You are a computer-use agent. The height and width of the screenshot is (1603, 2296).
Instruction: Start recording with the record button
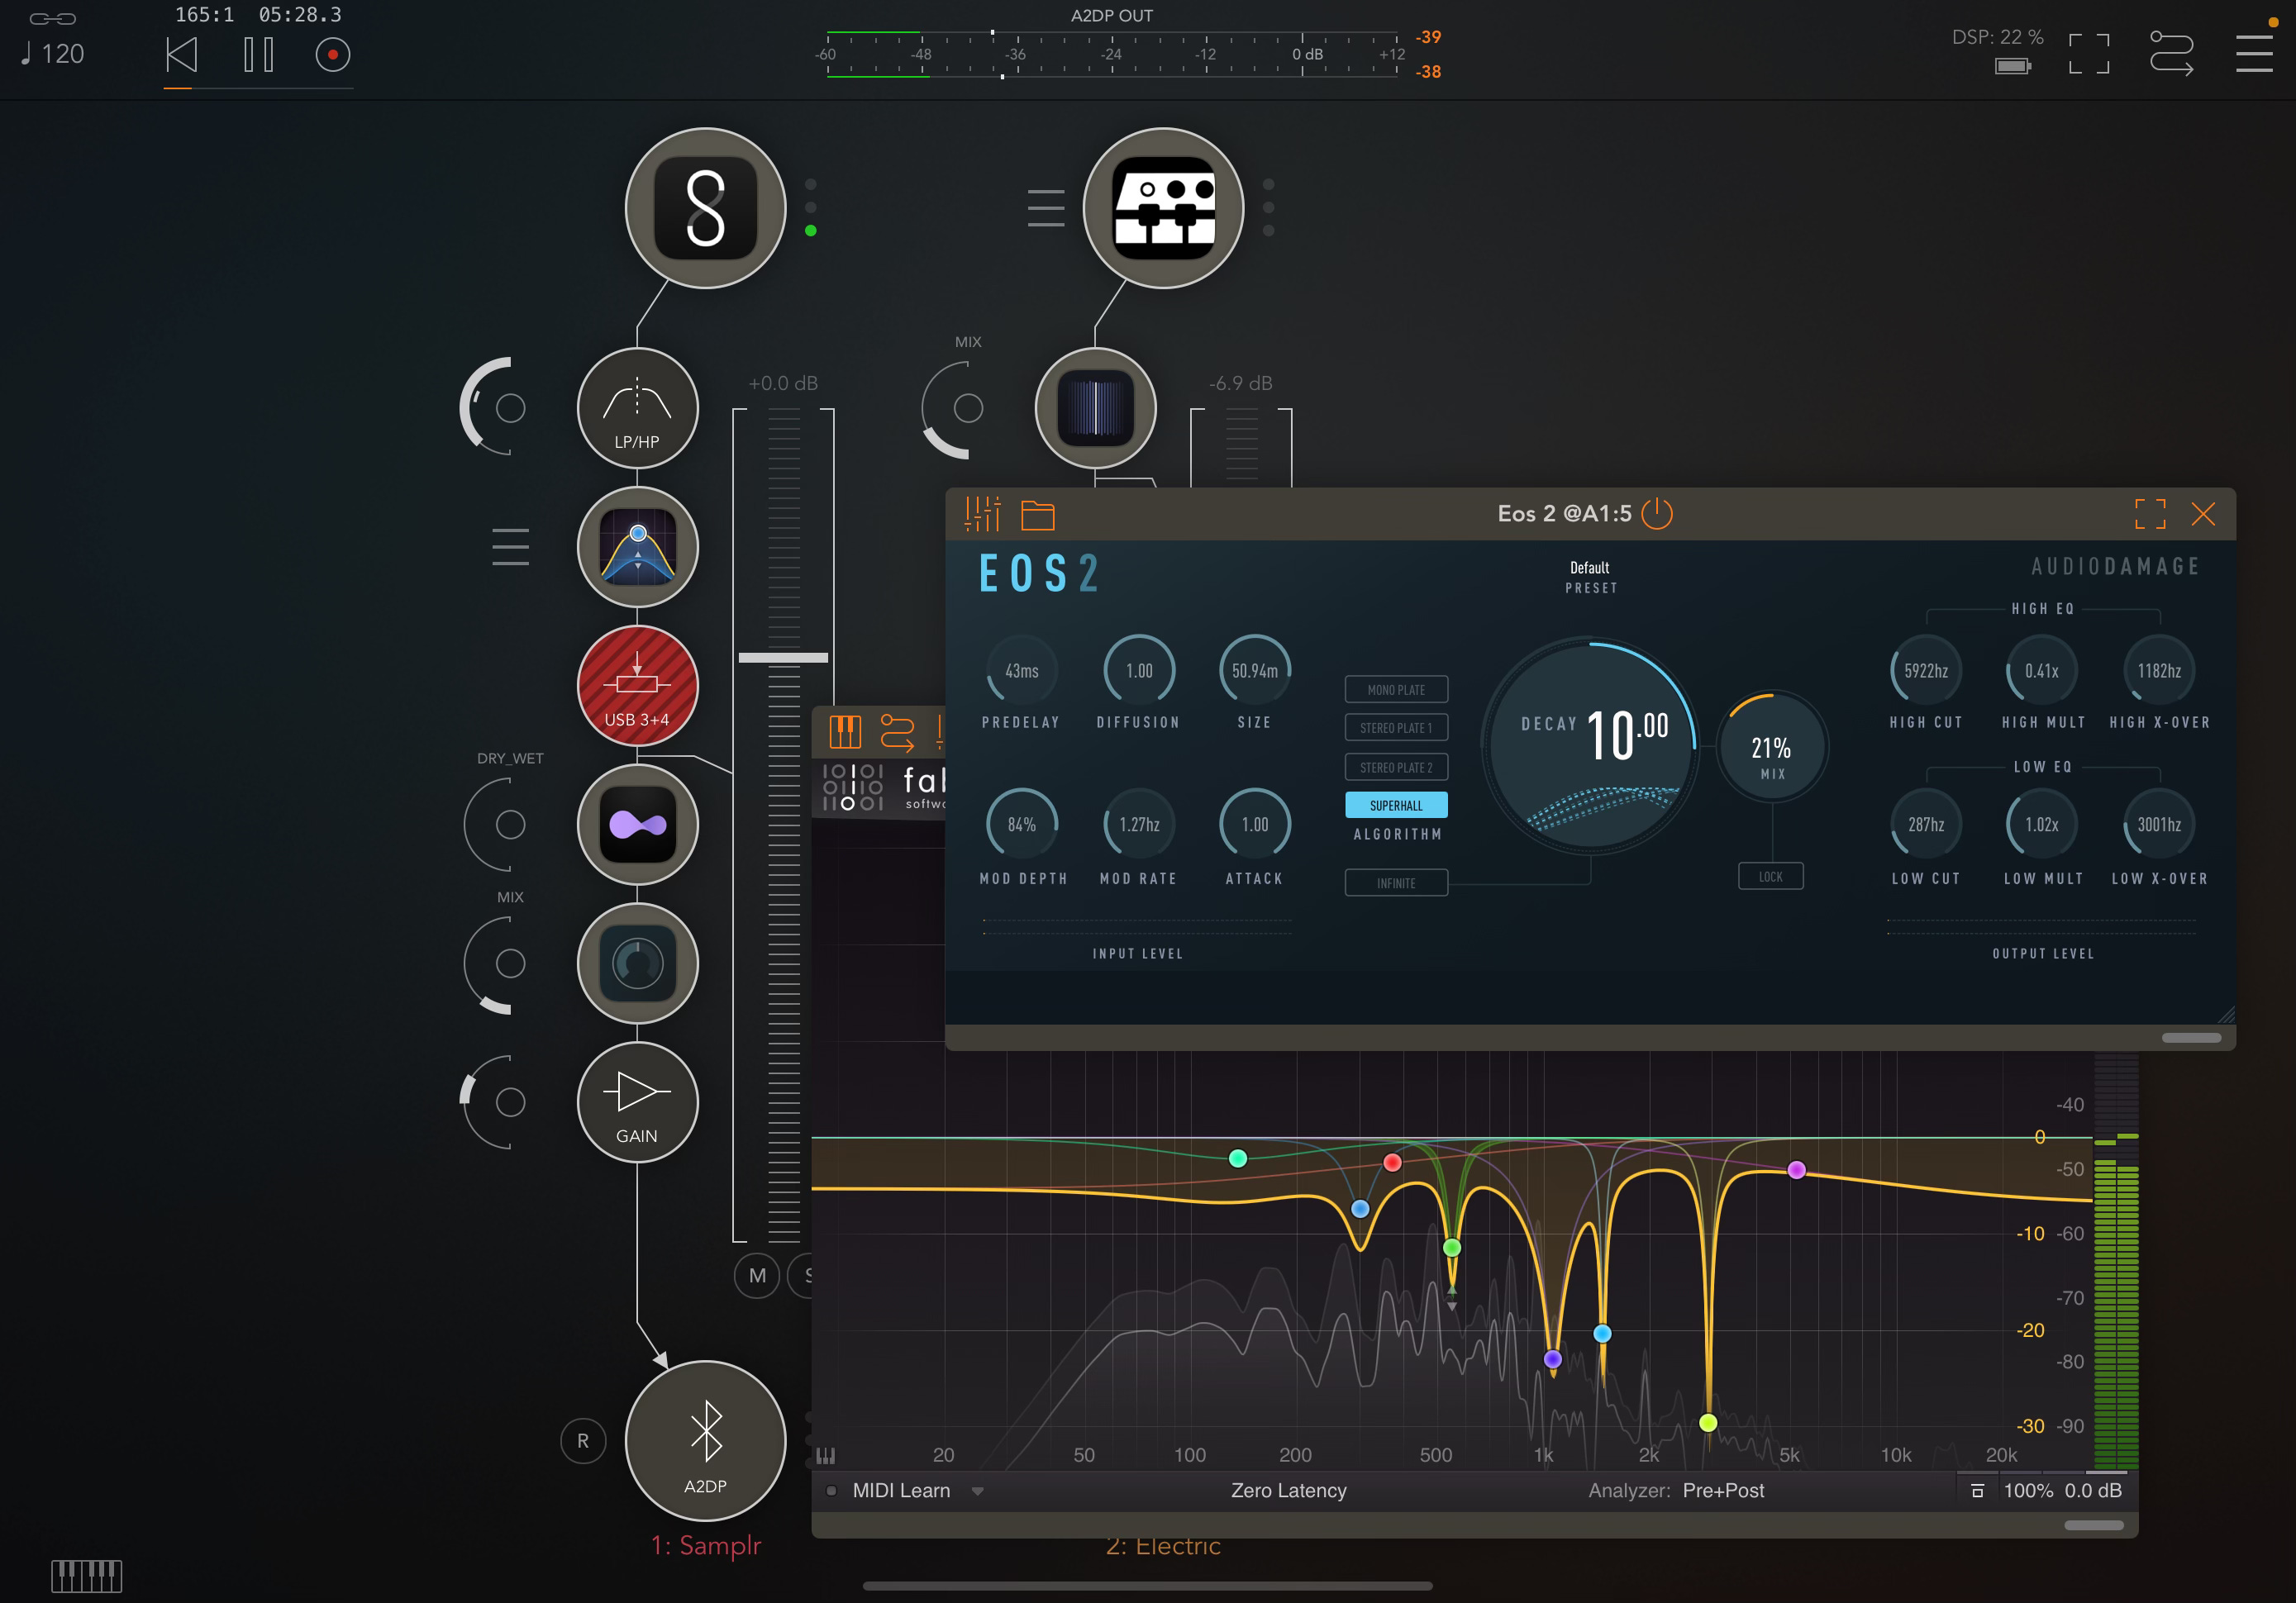(x=333, y=54)
